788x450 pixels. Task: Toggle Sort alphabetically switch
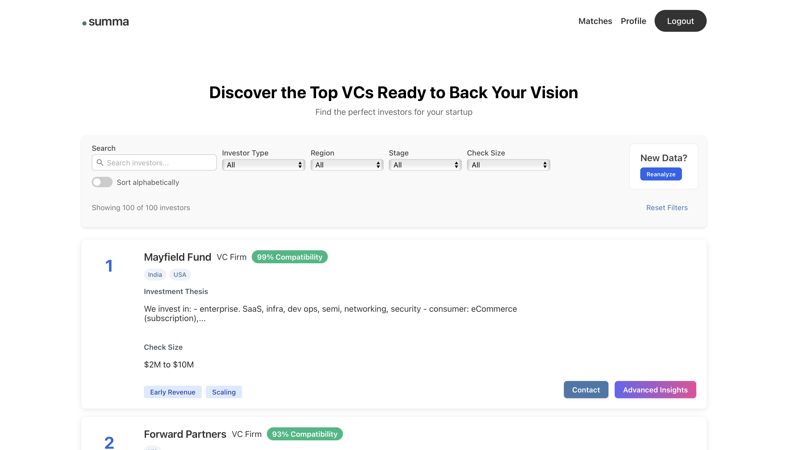(102, 182)
